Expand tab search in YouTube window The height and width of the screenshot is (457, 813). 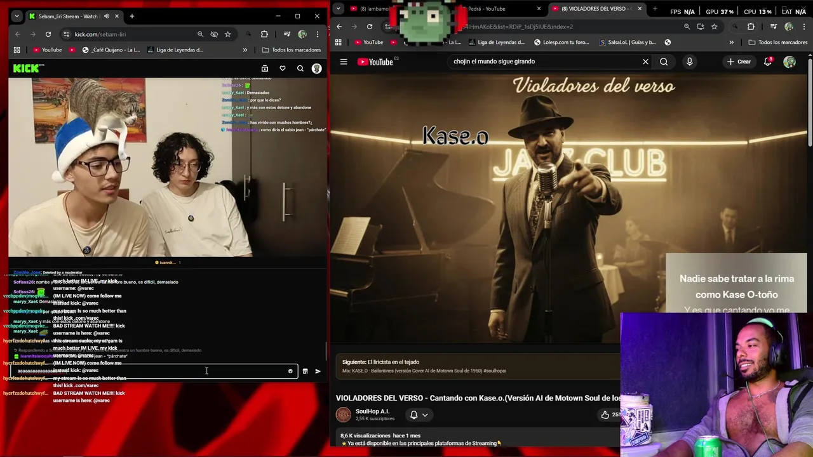pyautogui.click(x=338, y=9)
